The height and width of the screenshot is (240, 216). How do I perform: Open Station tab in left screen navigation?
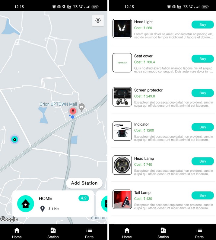(x=53, y=233)
